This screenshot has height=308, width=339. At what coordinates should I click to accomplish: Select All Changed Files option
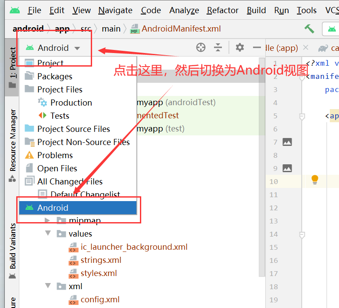point(78,182)
